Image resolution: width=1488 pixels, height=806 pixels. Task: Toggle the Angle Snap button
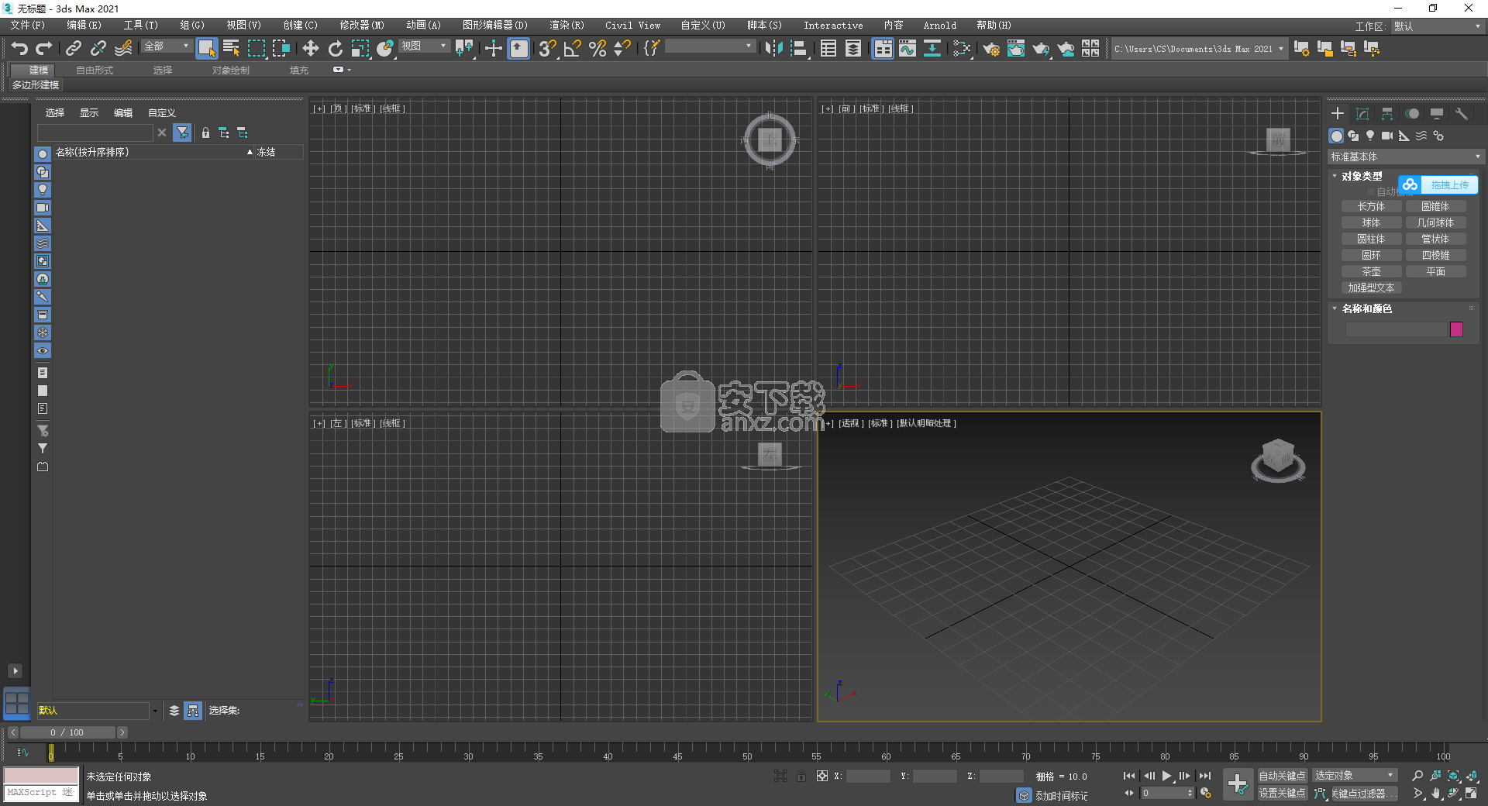tap(573, 49)
